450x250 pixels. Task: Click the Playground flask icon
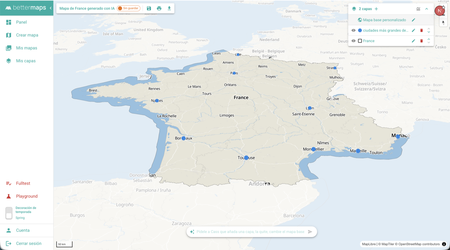pyautogui.click(x=9, y=196)
